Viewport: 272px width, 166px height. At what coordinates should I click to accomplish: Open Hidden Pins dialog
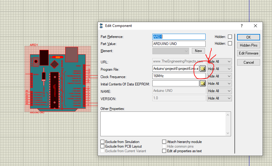[x=248, y=45]
